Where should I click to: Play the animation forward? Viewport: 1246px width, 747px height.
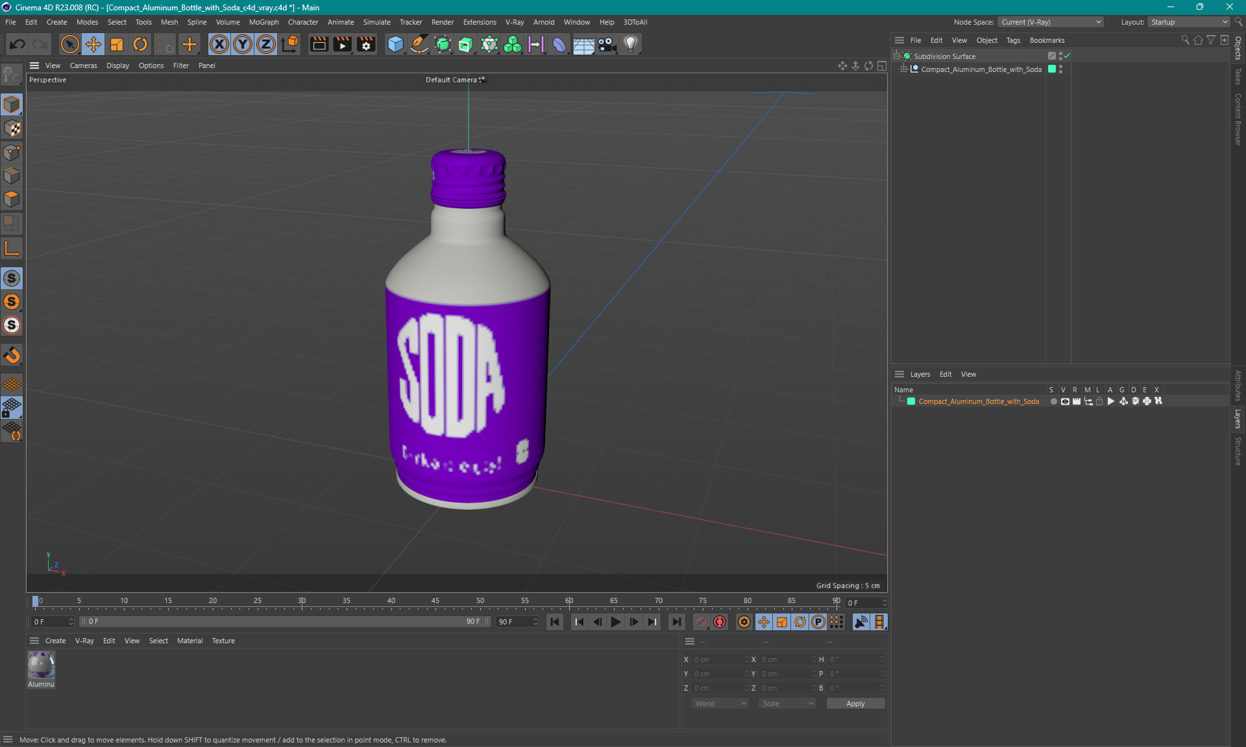coord(615,622)
